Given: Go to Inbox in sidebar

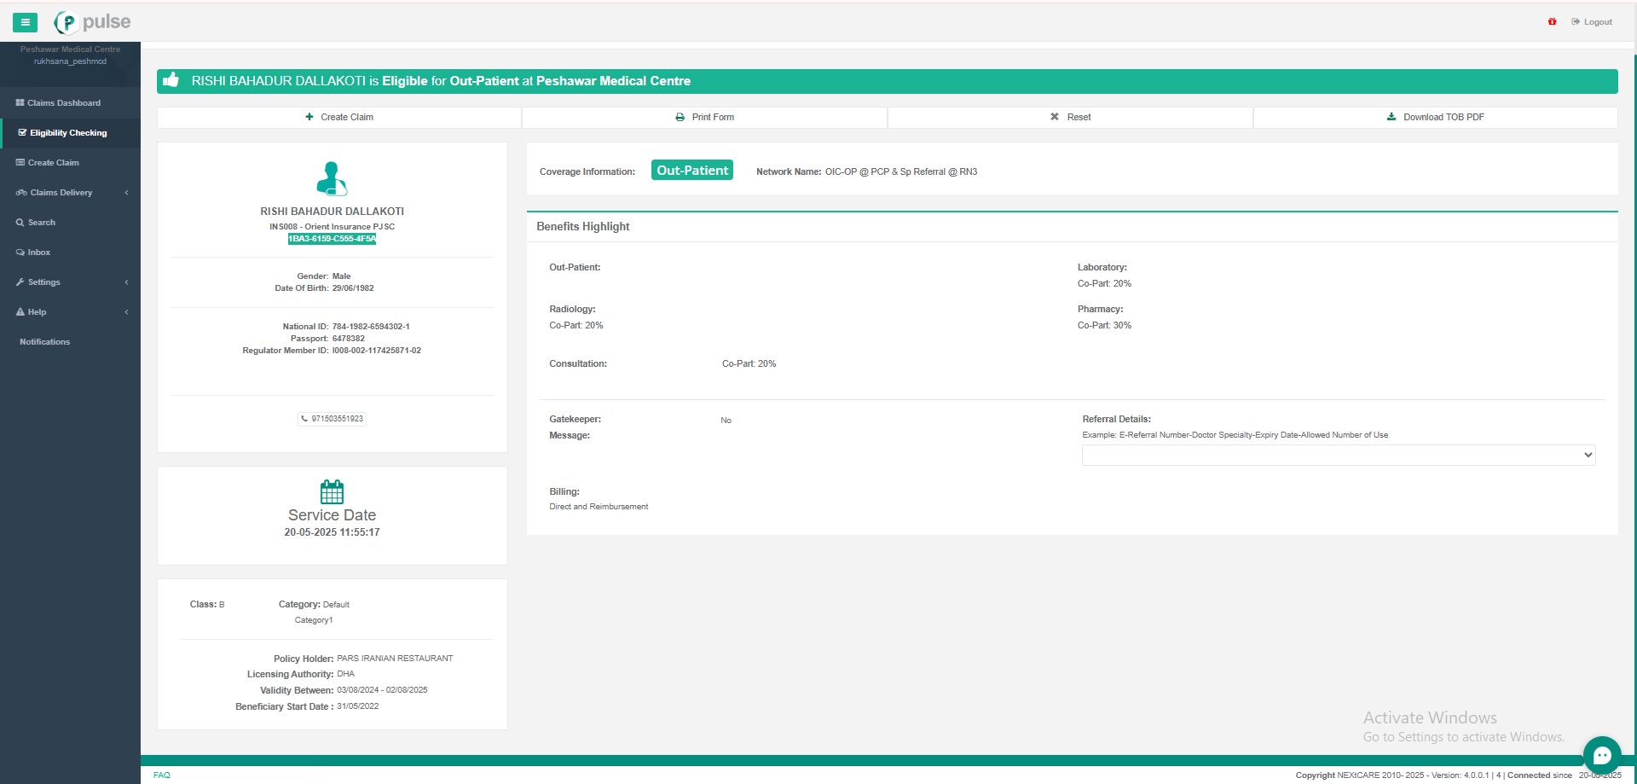Looking at the screenshot, I should [38, 253].
